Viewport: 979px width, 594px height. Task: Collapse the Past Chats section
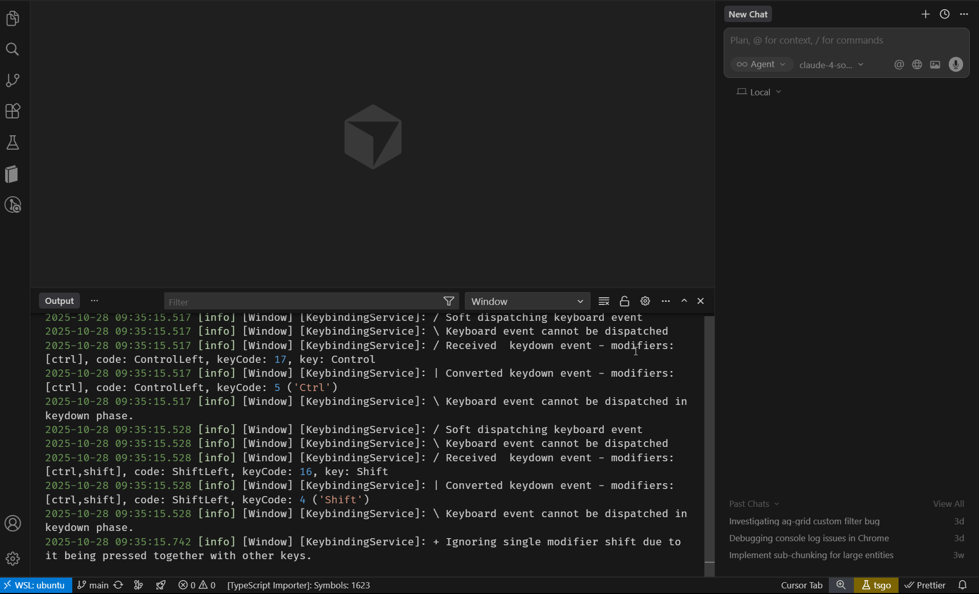click(x=754, y=504)
